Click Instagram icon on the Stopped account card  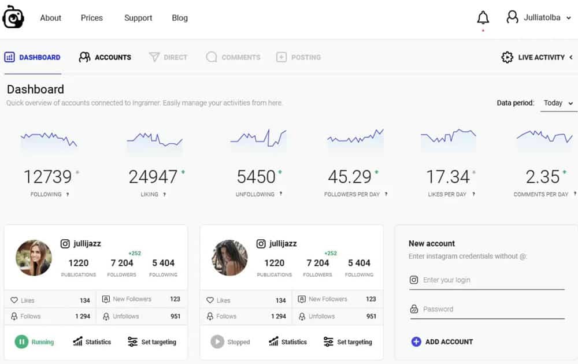(261, 243)
